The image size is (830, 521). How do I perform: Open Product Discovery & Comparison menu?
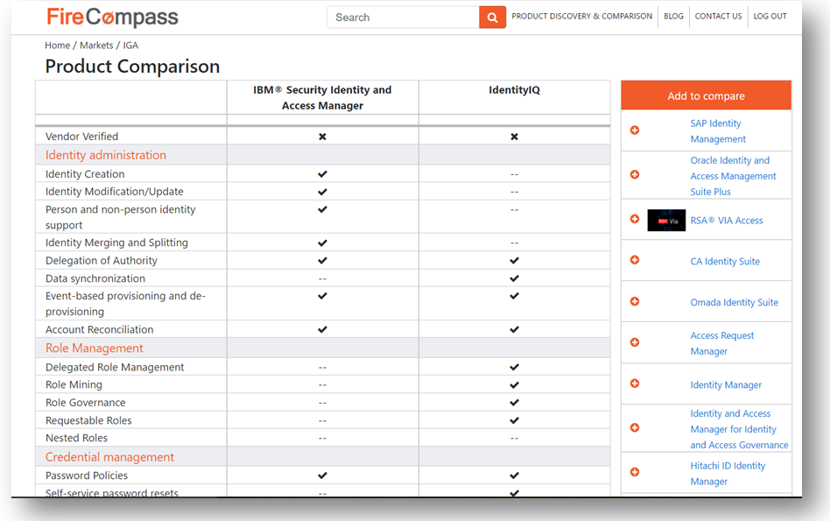581,17
